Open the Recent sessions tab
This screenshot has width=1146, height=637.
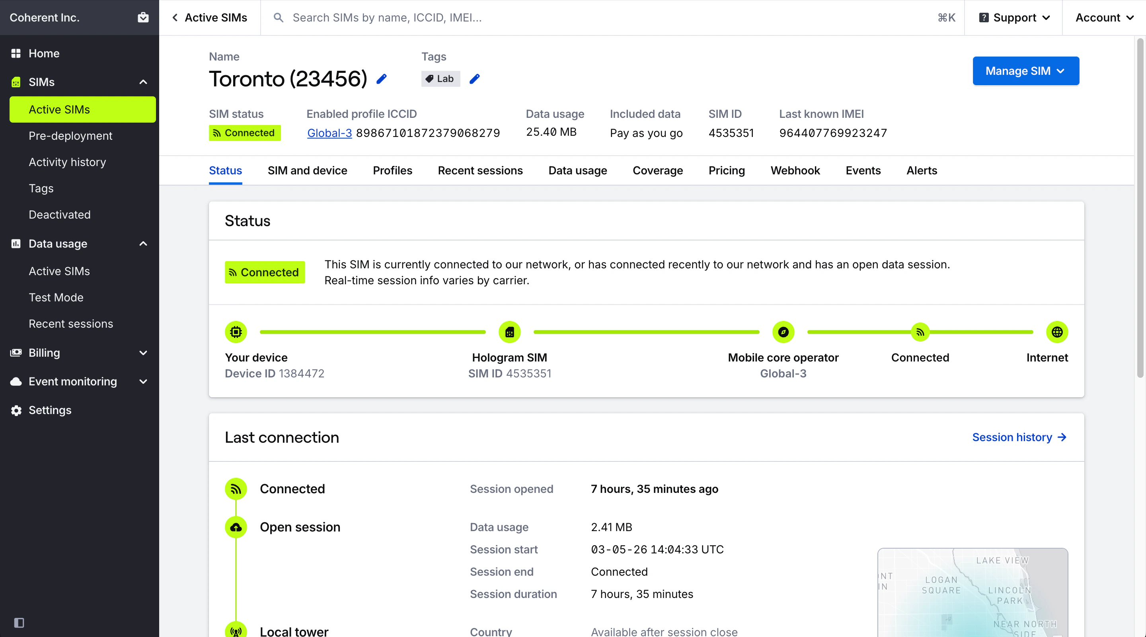click(480, 170)
